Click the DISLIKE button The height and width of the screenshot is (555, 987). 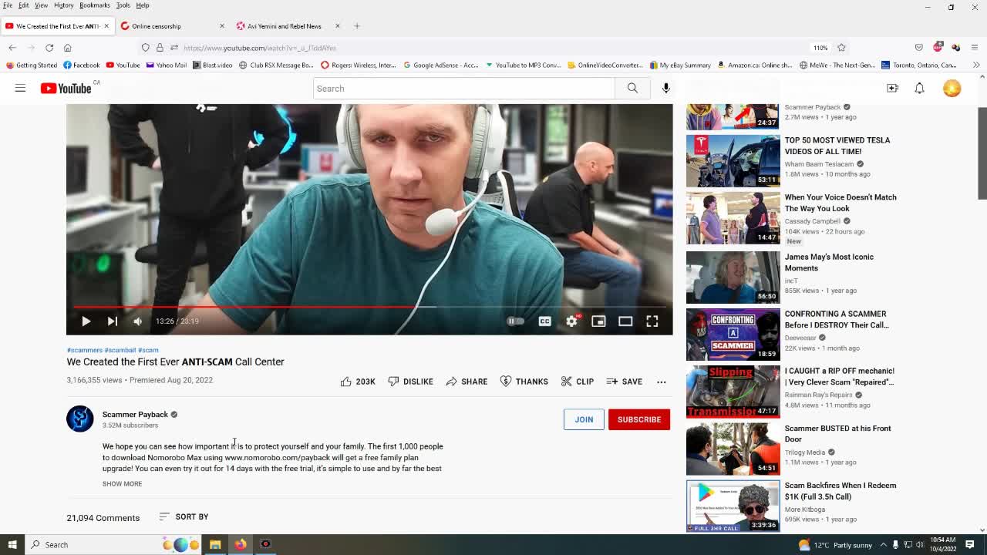point(411,382)
